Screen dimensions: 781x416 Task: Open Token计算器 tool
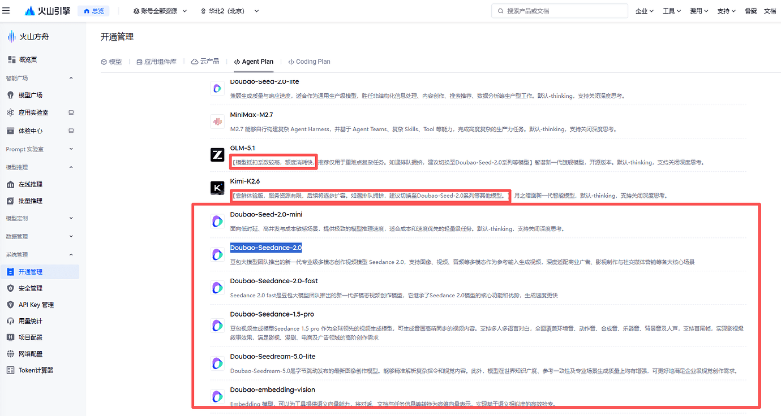point(36,370)
